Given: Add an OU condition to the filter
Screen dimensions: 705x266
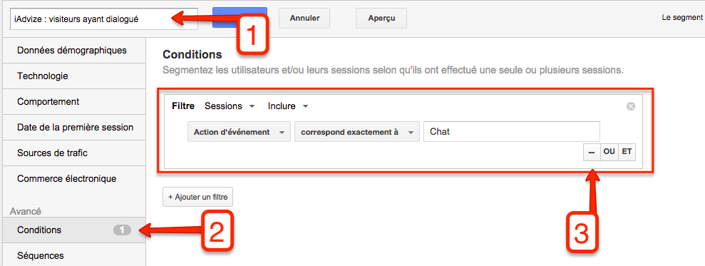Looking at the screenshot, I should tap(609, 152).
